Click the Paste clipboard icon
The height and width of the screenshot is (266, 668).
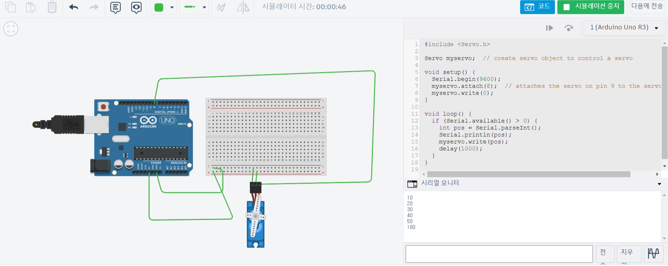tap(31, 7)
